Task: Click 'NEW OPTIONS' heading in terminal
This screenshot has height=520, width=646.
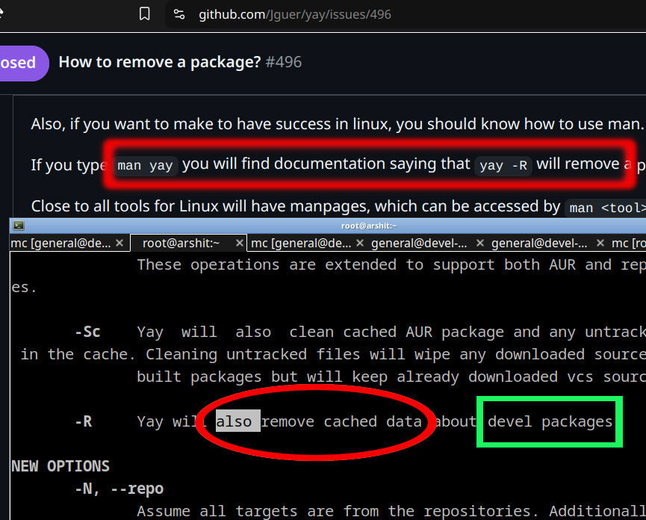Action: point(60,466)
